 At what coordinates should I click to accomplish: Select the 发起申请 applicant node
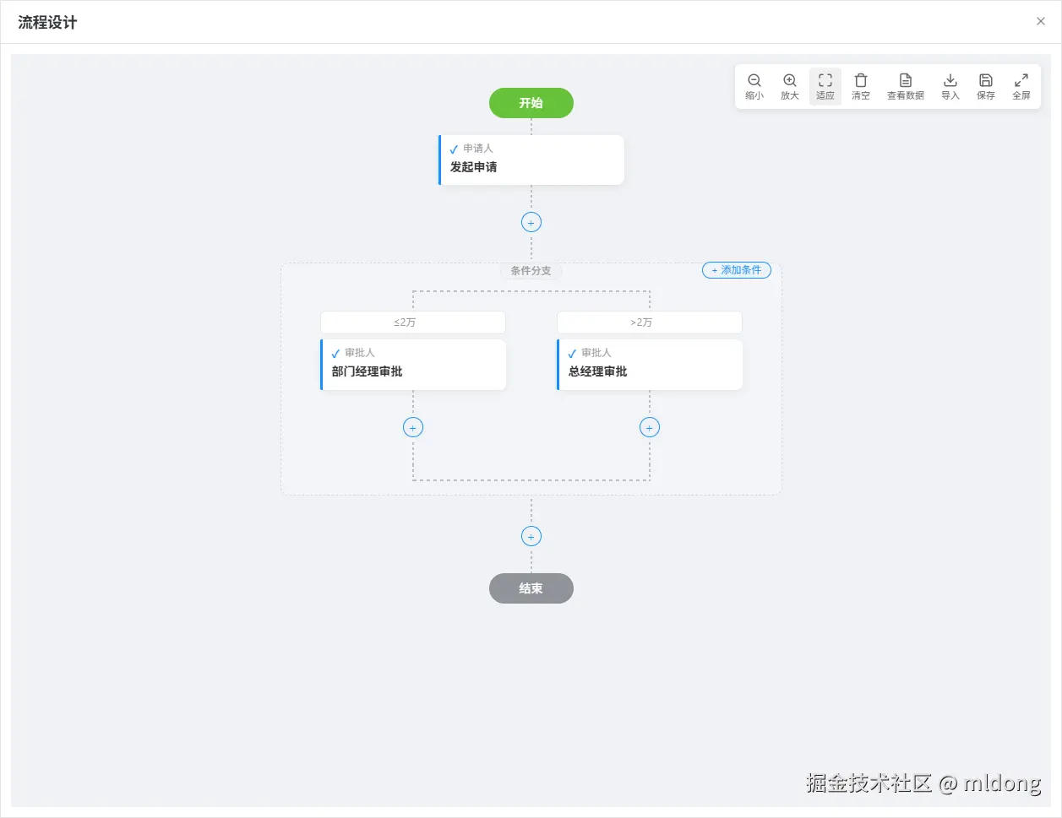pyautogui.click(x=531, y=160)
